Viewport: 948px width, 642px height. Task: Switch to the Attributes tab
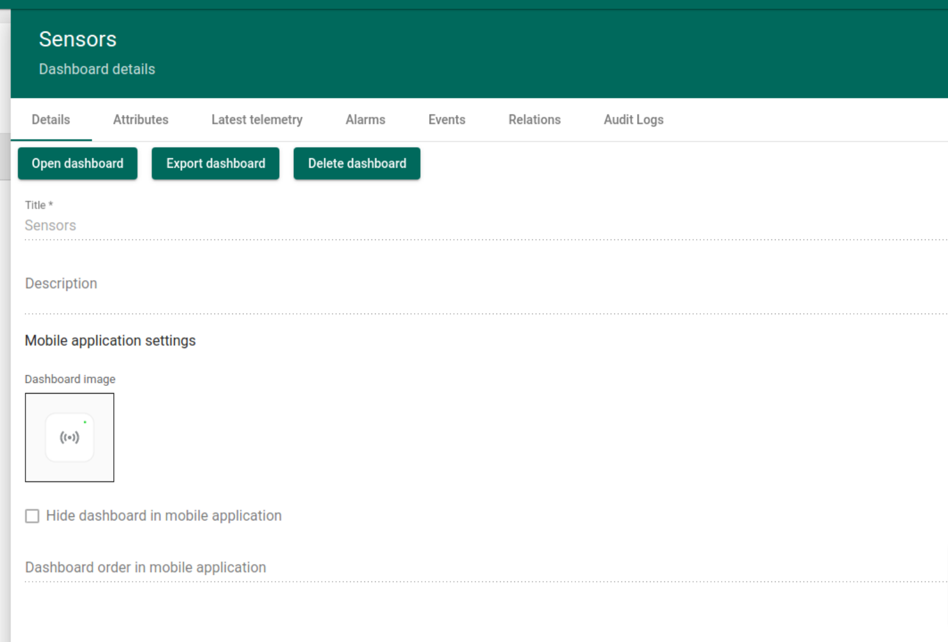pos(140,120)
